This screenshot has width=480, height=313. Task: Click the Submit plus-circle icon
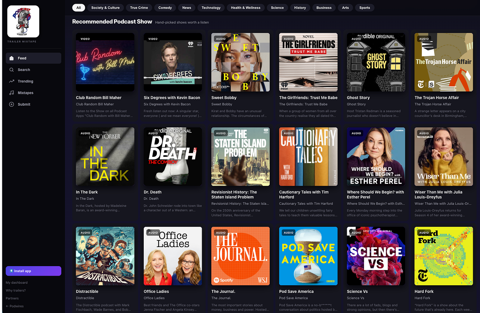12,104
